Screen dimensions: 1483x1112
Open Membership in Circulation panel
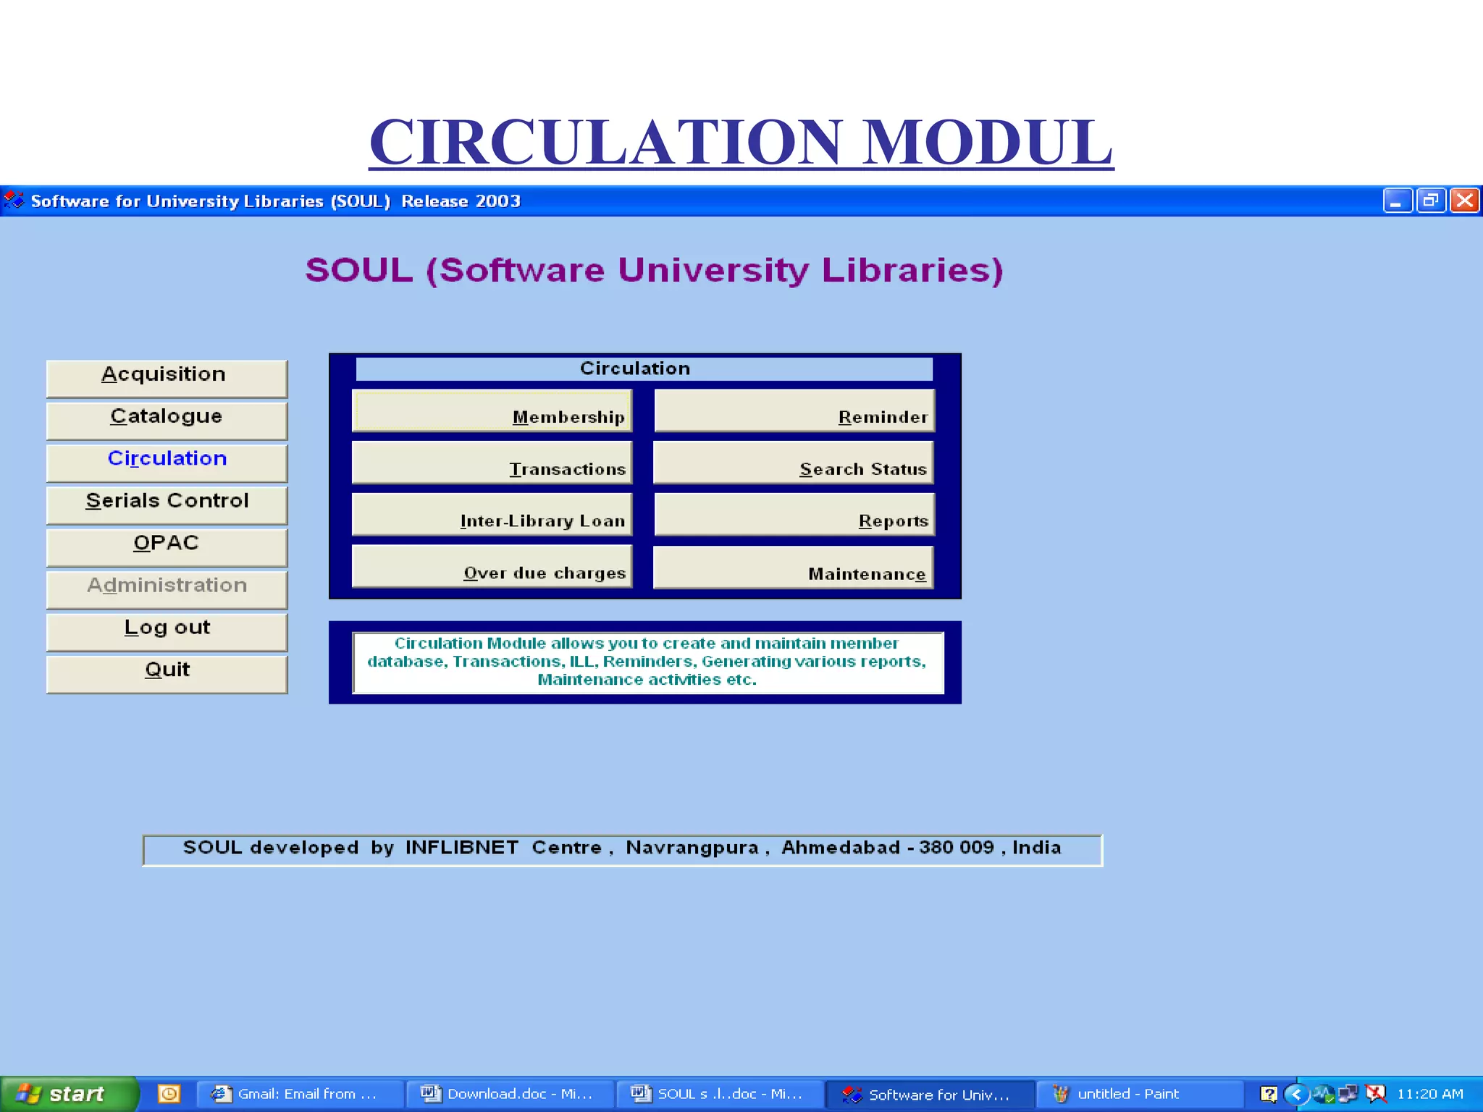click(492, 410)
